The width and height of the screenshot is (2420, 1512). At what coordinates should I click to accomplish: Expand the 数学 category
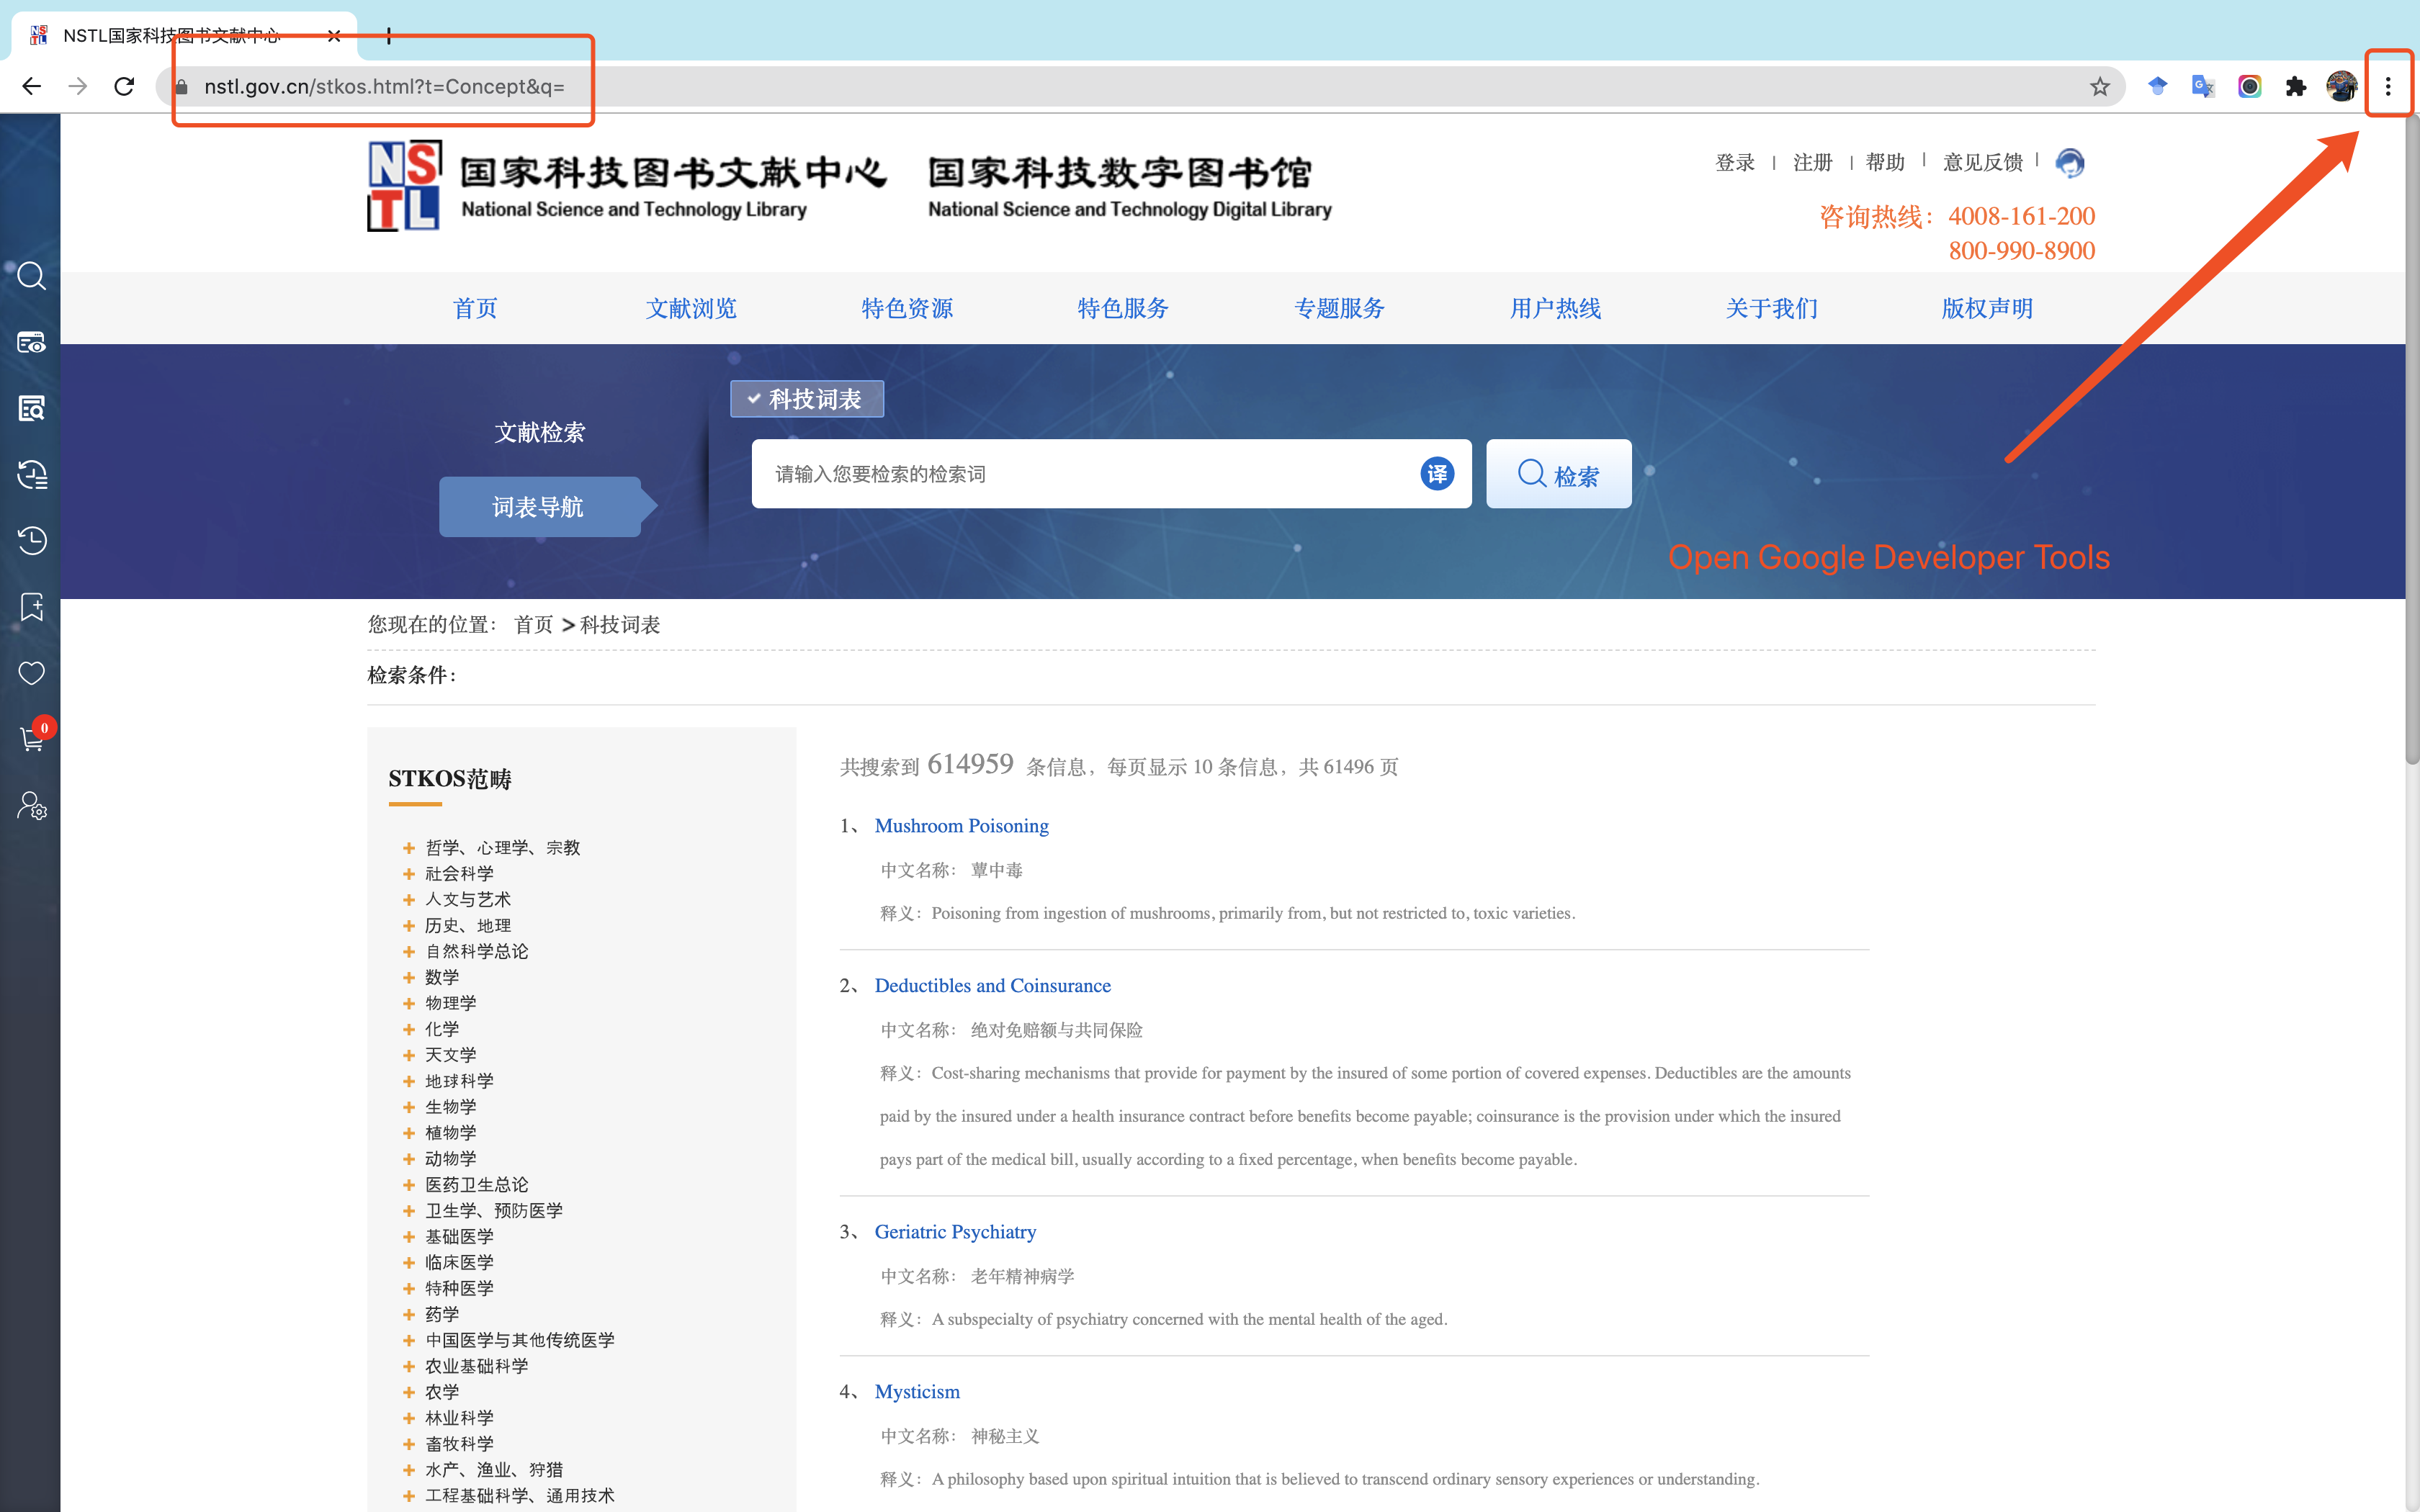pos(409,977)
